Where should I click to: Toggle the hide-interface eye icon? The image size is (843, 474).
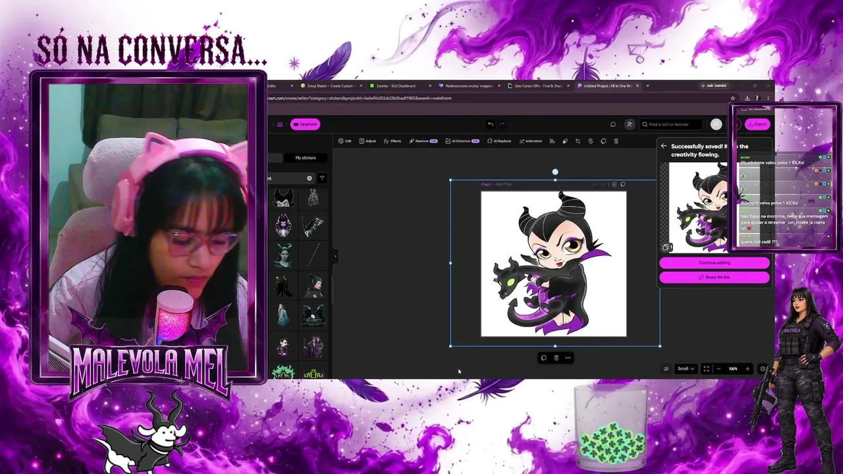coord(666,369)
